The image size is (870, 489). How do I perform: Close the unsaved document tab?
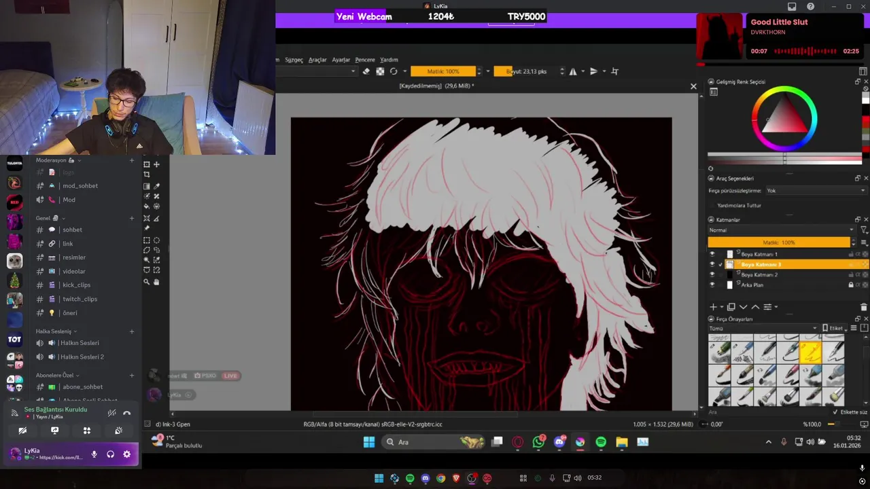point(693,86)
